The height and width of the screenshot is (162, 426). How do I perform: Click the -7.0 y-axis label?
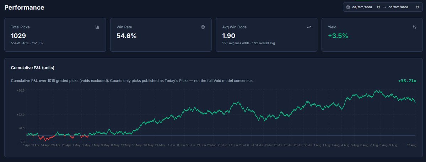(x=21, y=142)
